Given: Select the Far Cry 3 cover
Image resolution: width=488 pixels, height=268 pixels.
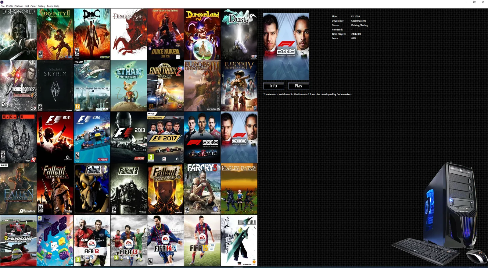Looking at the screenshot, I should pyautogui.click(x=202, y=189).
